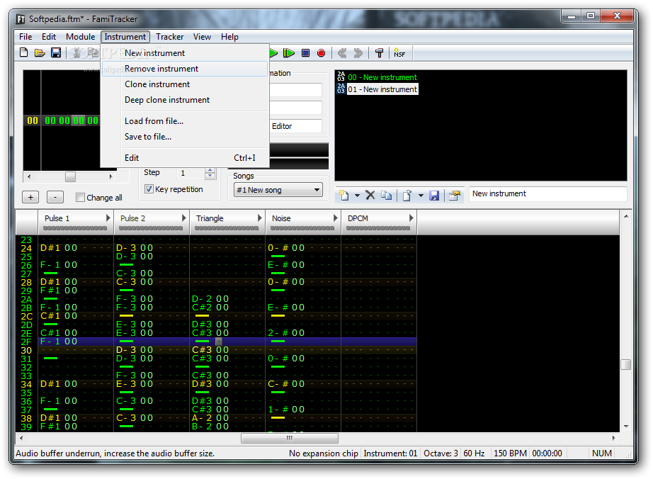Click 'Octave: 3' in the status bar

pyautogui.click(x=441, y=453)
